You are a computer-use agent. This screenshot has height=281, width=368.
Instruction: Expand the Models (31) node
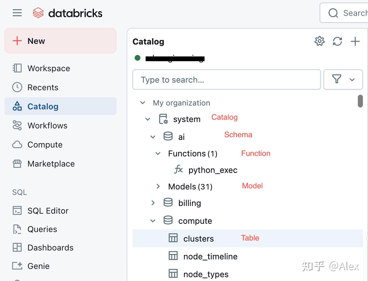click(x=158, y=187)
